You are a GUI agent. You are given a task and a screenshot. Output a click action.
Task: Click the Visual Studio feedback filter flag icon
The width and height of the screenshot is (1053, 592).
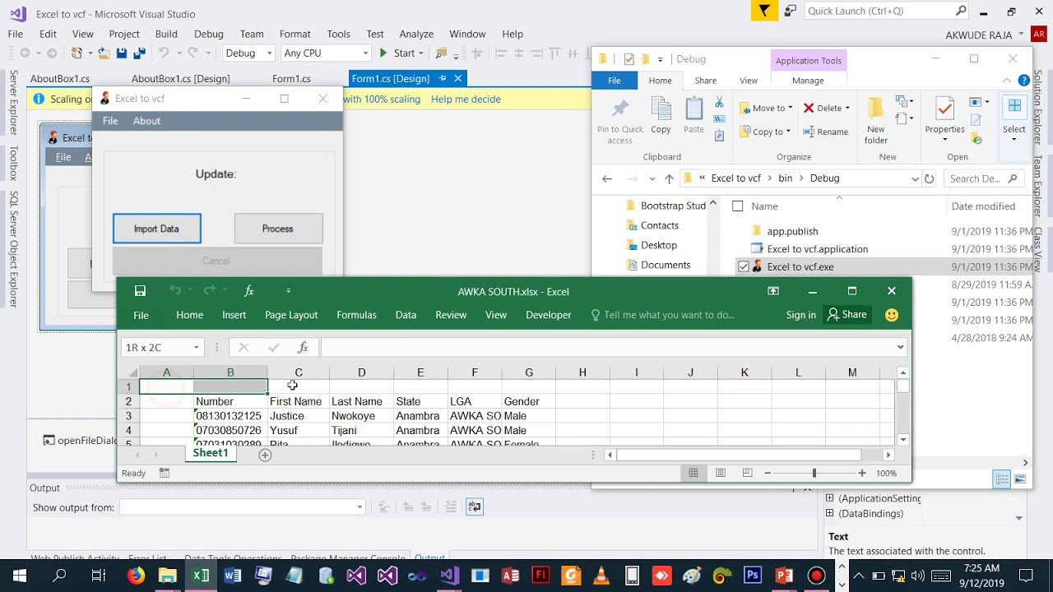764,11
